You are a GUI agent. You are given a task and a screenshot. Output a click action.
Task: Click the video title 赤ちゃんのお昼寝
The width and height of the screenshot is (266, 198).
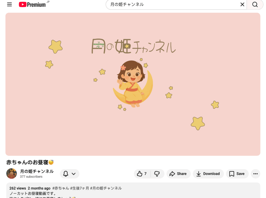click(30, 162)
